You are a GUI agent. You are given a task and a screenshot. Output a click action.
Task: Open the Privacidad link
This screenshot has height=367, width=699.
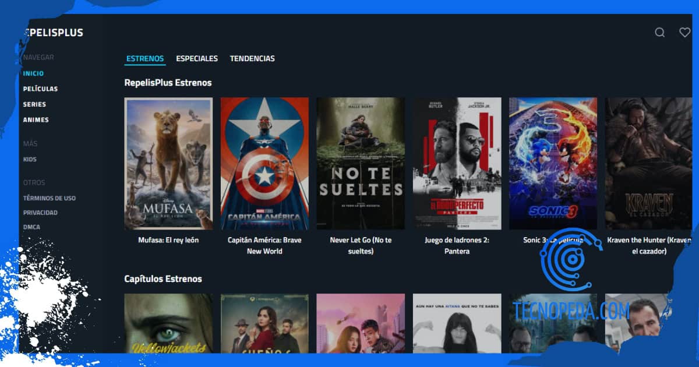click(40, 213)
